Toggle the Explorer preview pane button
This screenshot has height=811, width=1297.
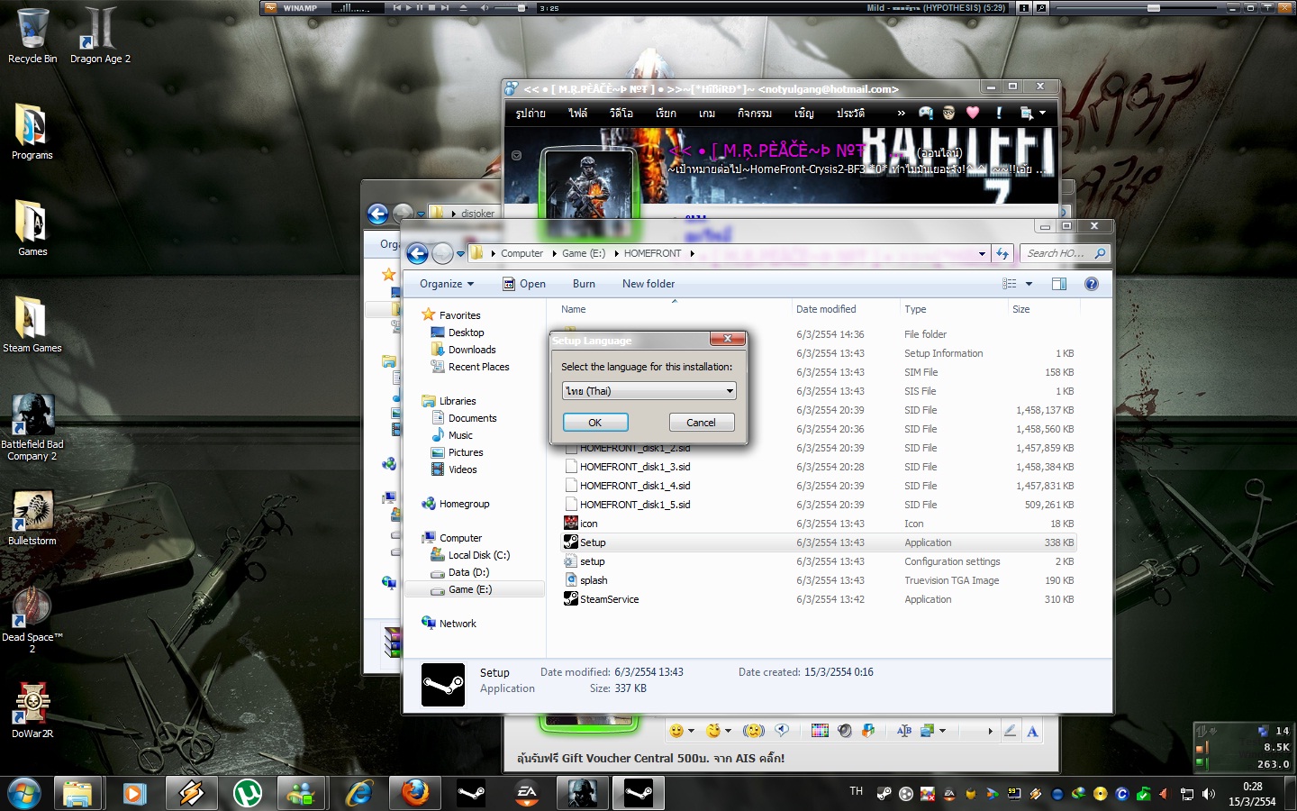(x=1059, y=284)
